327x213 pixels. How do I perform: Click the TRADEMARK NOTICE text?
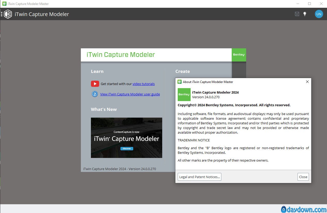coord(194,140)
